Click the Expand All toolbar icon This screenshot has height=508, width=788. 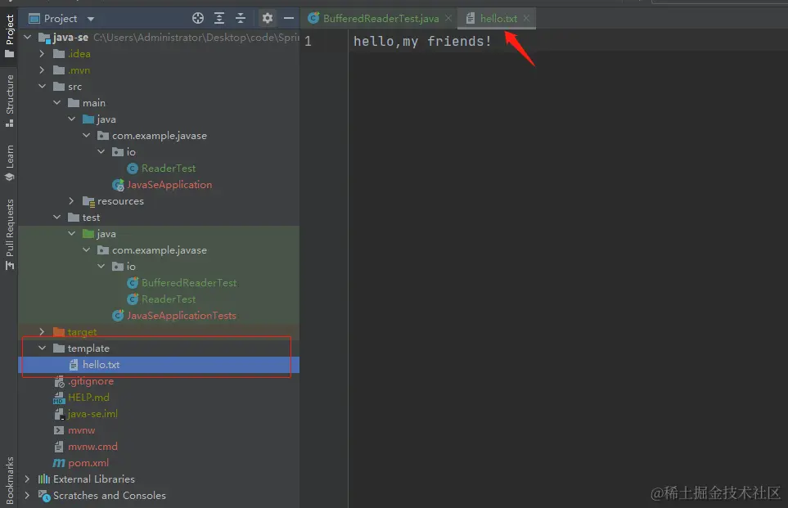[x=219, y=19]
